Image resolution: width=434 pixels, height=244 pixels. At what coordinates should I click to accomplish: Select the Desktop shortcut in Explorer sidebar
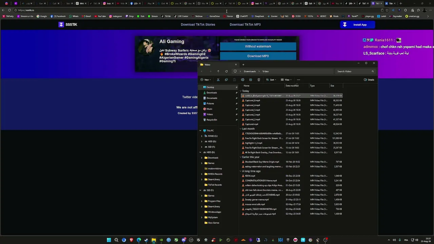(218, 87)
